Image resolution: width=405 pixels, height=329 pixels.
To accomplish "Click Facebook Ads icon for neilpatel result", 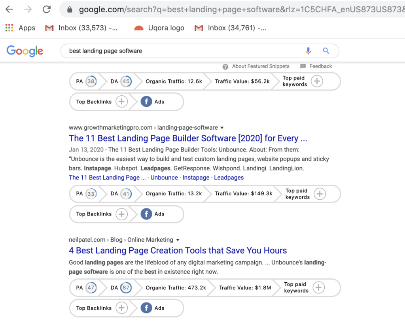I will click(x=146, y=308).
